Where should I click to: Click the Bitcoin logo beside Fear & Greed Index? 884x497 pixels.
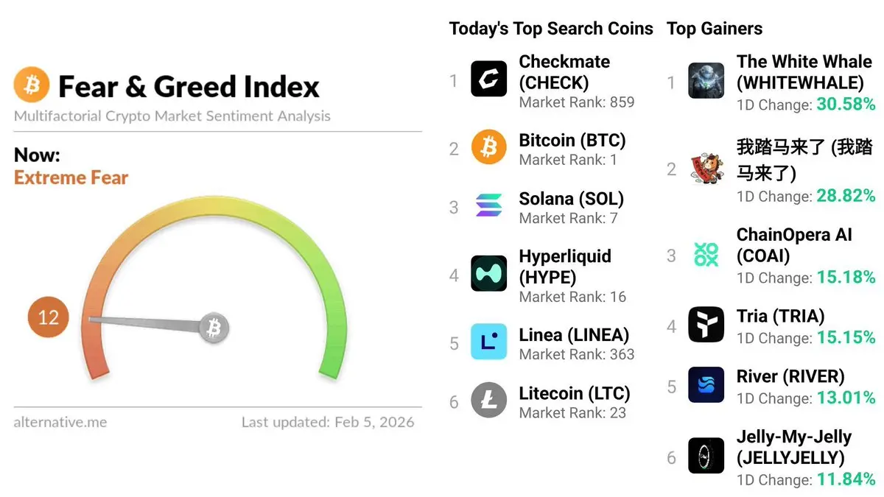pyautogui.click(x=32, y=85)
